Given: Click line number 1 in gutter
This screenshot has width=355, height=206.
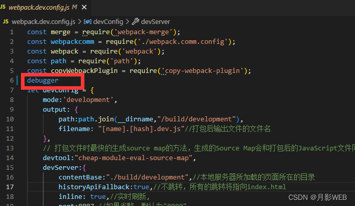Looking at the screenshot, I should coord(12,32).
